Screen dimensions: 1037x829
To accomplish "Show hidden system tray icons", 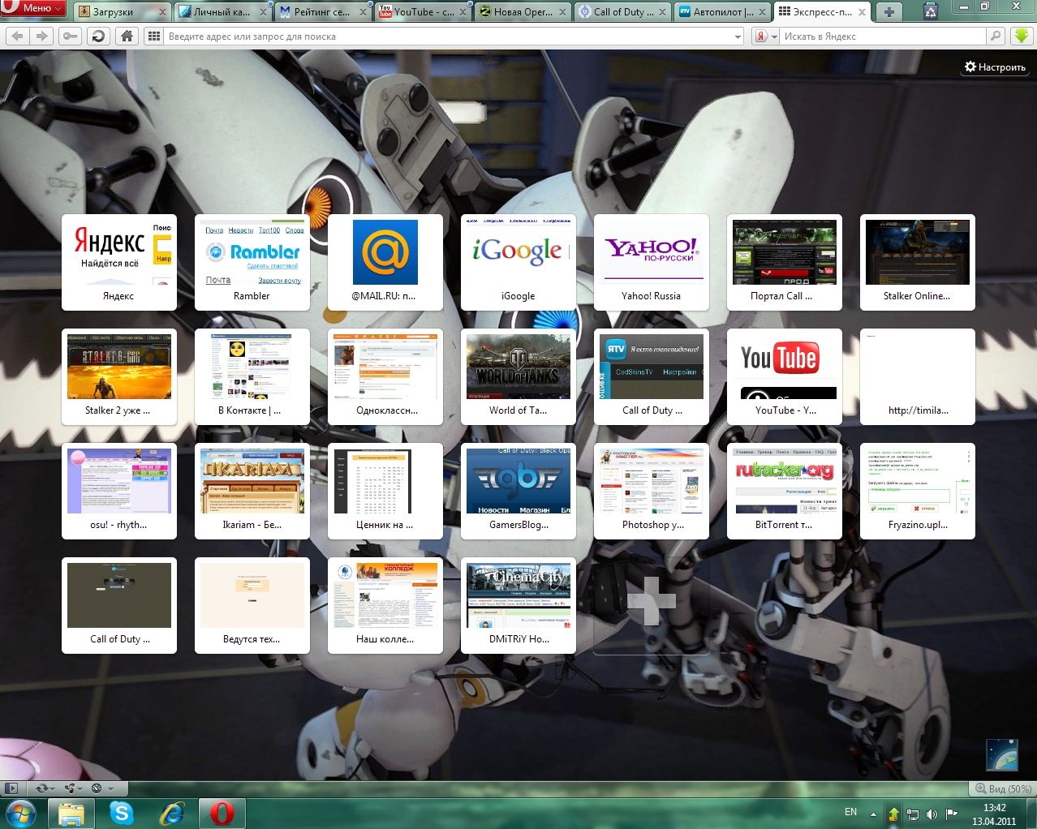I will (x=873, y=814).
